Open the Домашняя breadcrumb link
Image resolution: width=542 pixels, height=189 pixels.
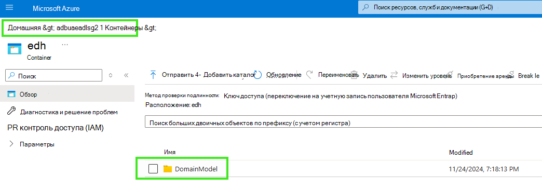24,29
